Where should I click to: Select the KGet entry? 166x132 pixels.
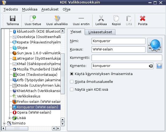(35, 75)
